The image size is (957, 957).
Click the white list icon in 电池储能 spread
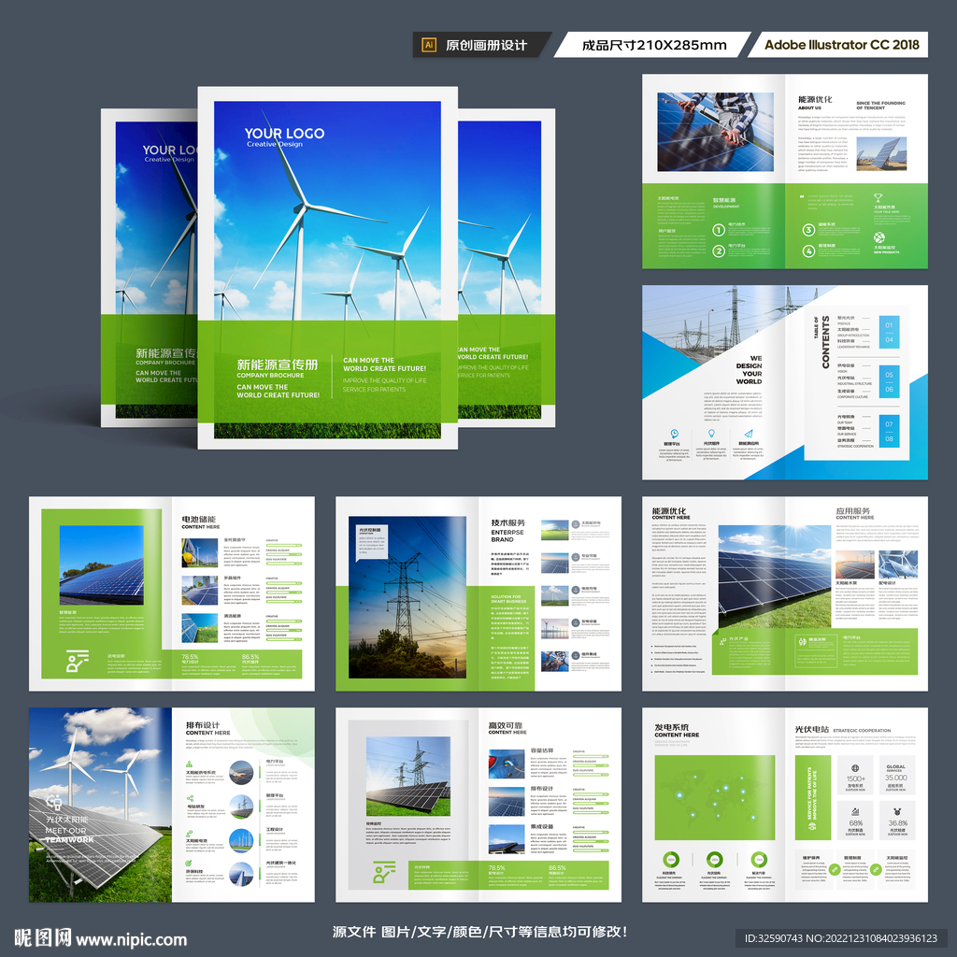pyautogui.click(x=77, y=661)
